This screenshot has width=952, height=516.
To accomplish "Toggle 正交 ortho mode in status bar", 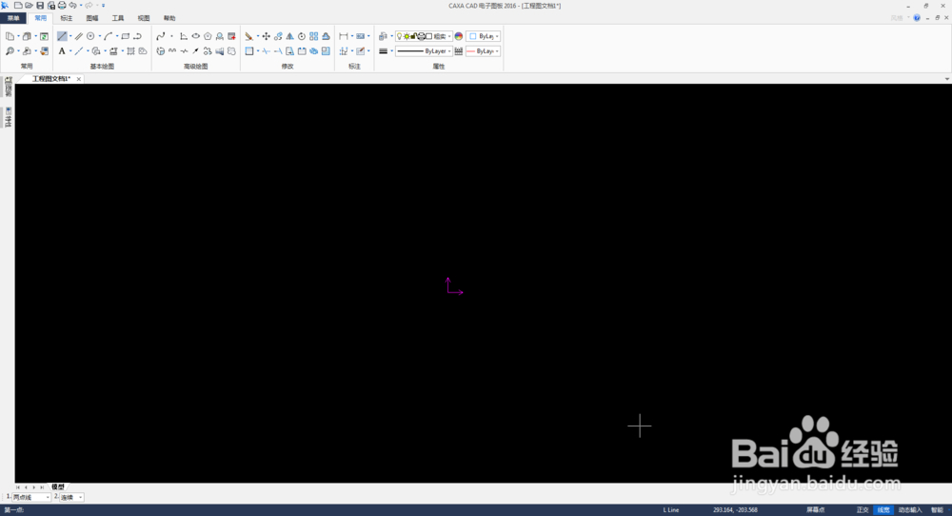I will click(x=863, y=510).
